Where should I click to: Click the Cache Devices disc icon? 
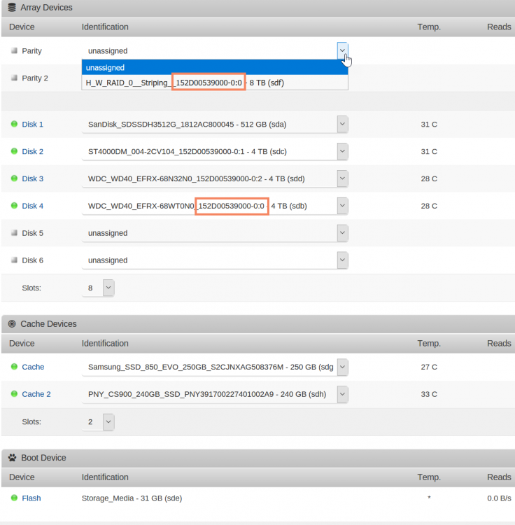(x=12, y=324)
